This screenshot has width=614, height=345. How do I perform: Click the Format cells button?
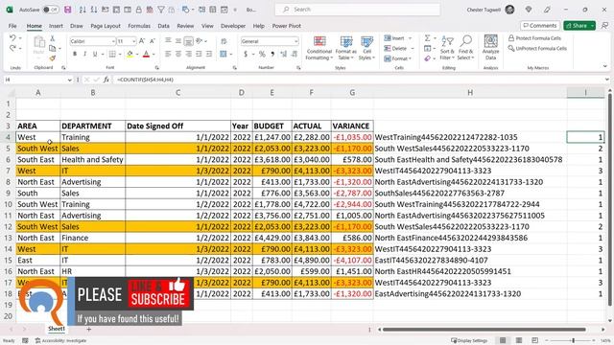tap(398, 58)
